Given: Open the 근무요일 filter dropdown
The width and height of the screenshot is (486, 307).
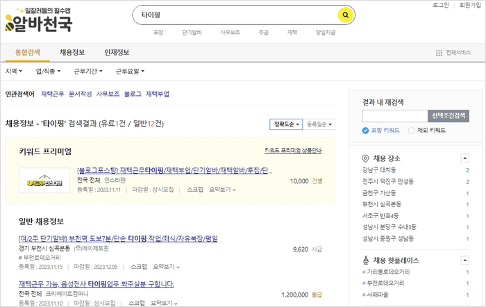Looking at the screenshot, I should click(x=130, y=72).
